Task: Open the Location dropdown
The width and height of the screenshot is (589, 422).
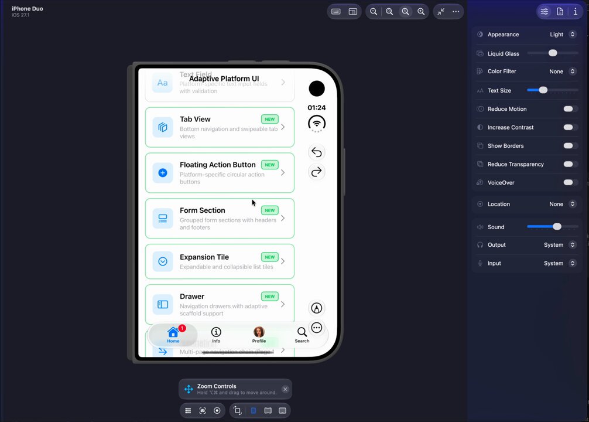Action: [562, 204]
